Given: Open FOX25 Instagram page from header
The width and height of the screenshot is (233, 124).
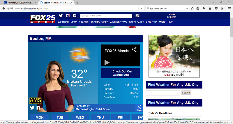Looking at the screenshot, I should click(68, 15).
